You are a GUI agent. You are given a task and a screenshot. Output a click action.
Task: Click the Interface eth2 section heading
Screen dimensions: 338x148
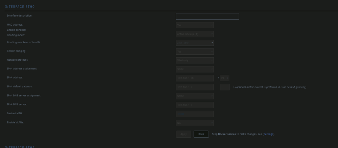[x=20, y=147]
